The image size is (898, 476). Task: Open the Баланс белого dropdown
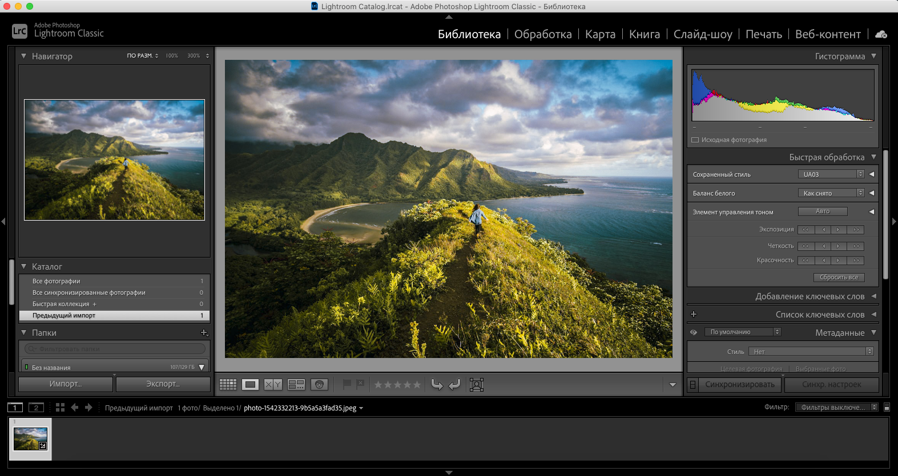(x=831, y=193)
